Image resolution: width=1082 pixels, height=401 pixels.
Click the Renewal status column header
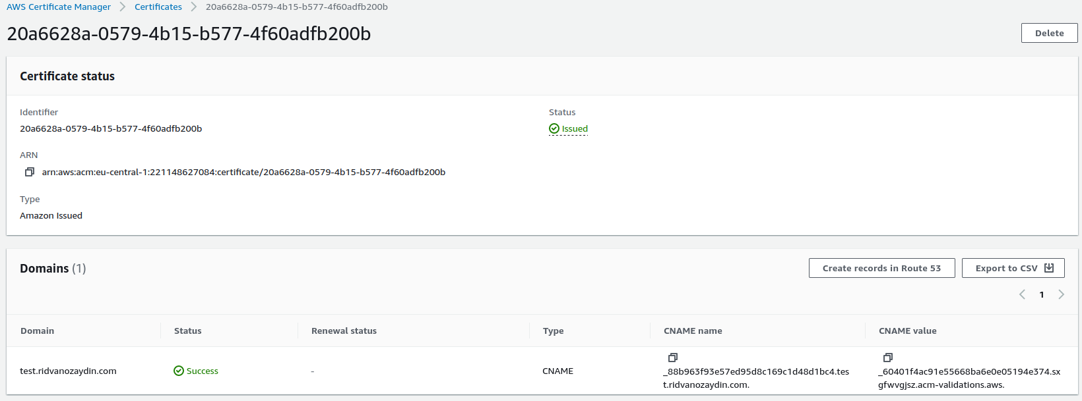tap(344, 331)
